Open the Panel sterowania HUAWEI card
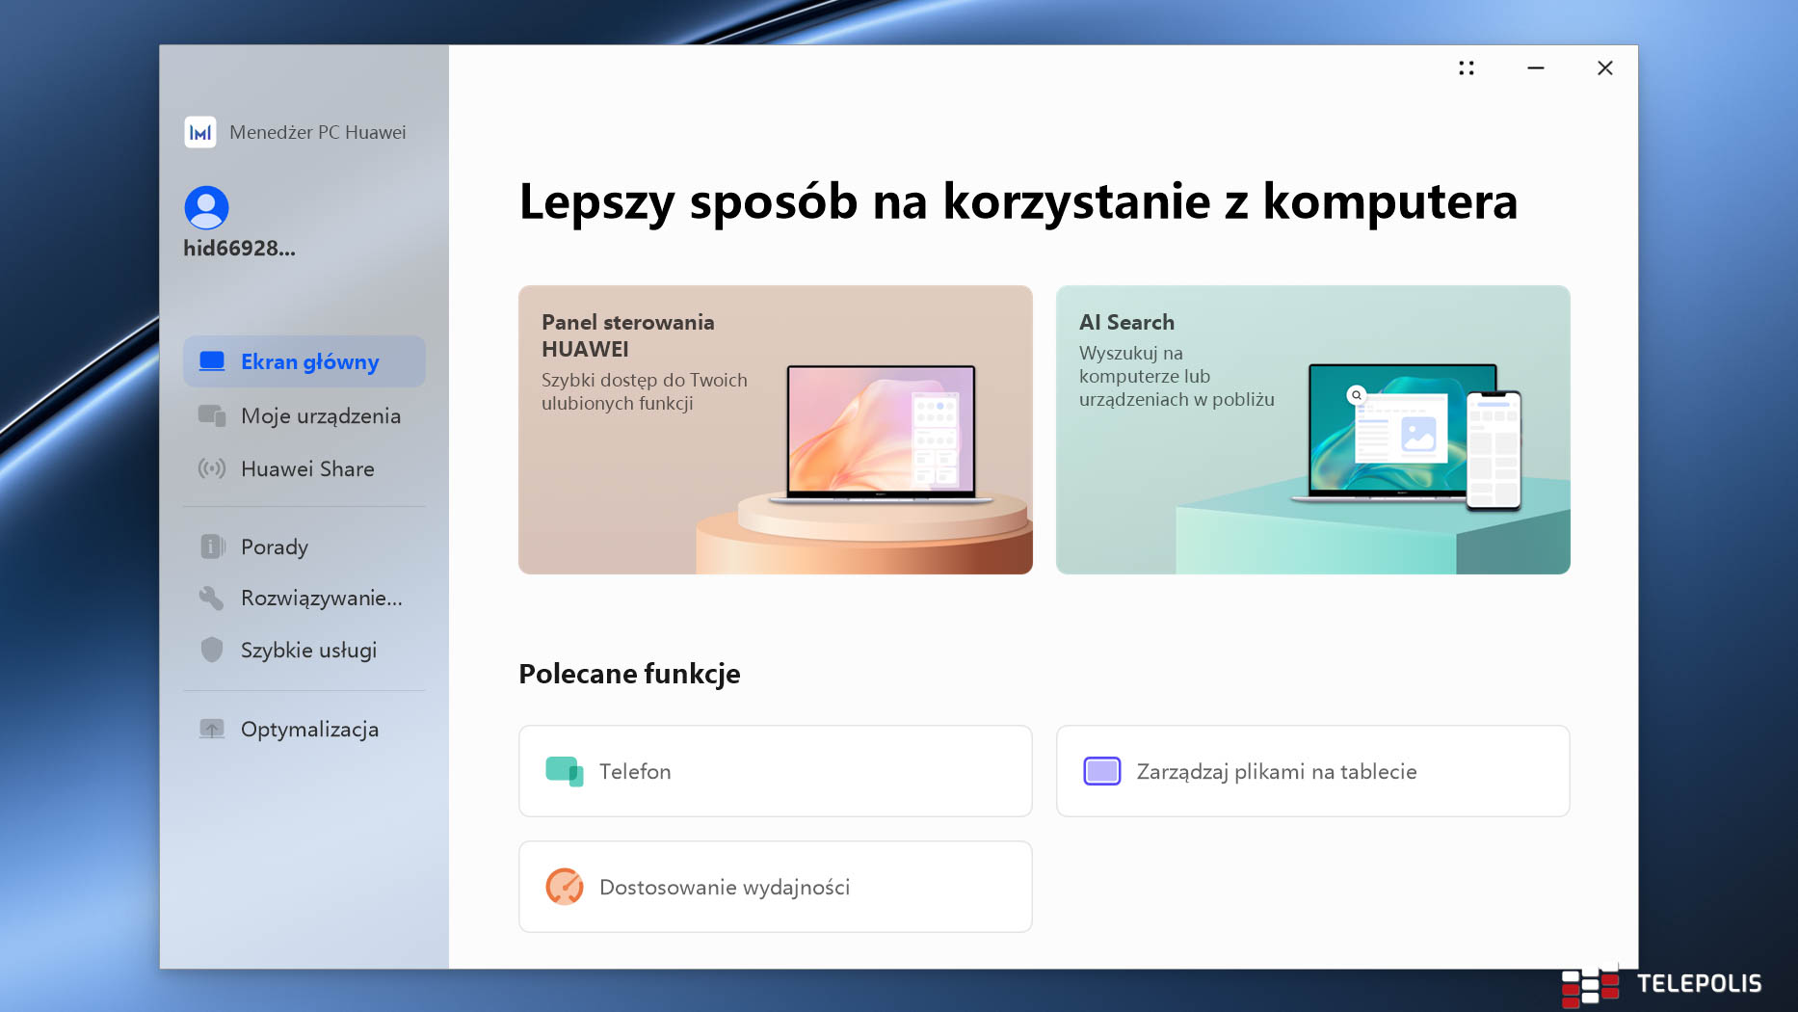The image size is (1798, 1012). coord(775,430)
